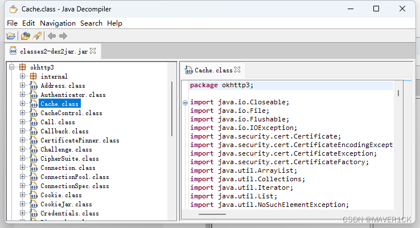Click the Cache.class file icon in tree

(x=34, y=104)
